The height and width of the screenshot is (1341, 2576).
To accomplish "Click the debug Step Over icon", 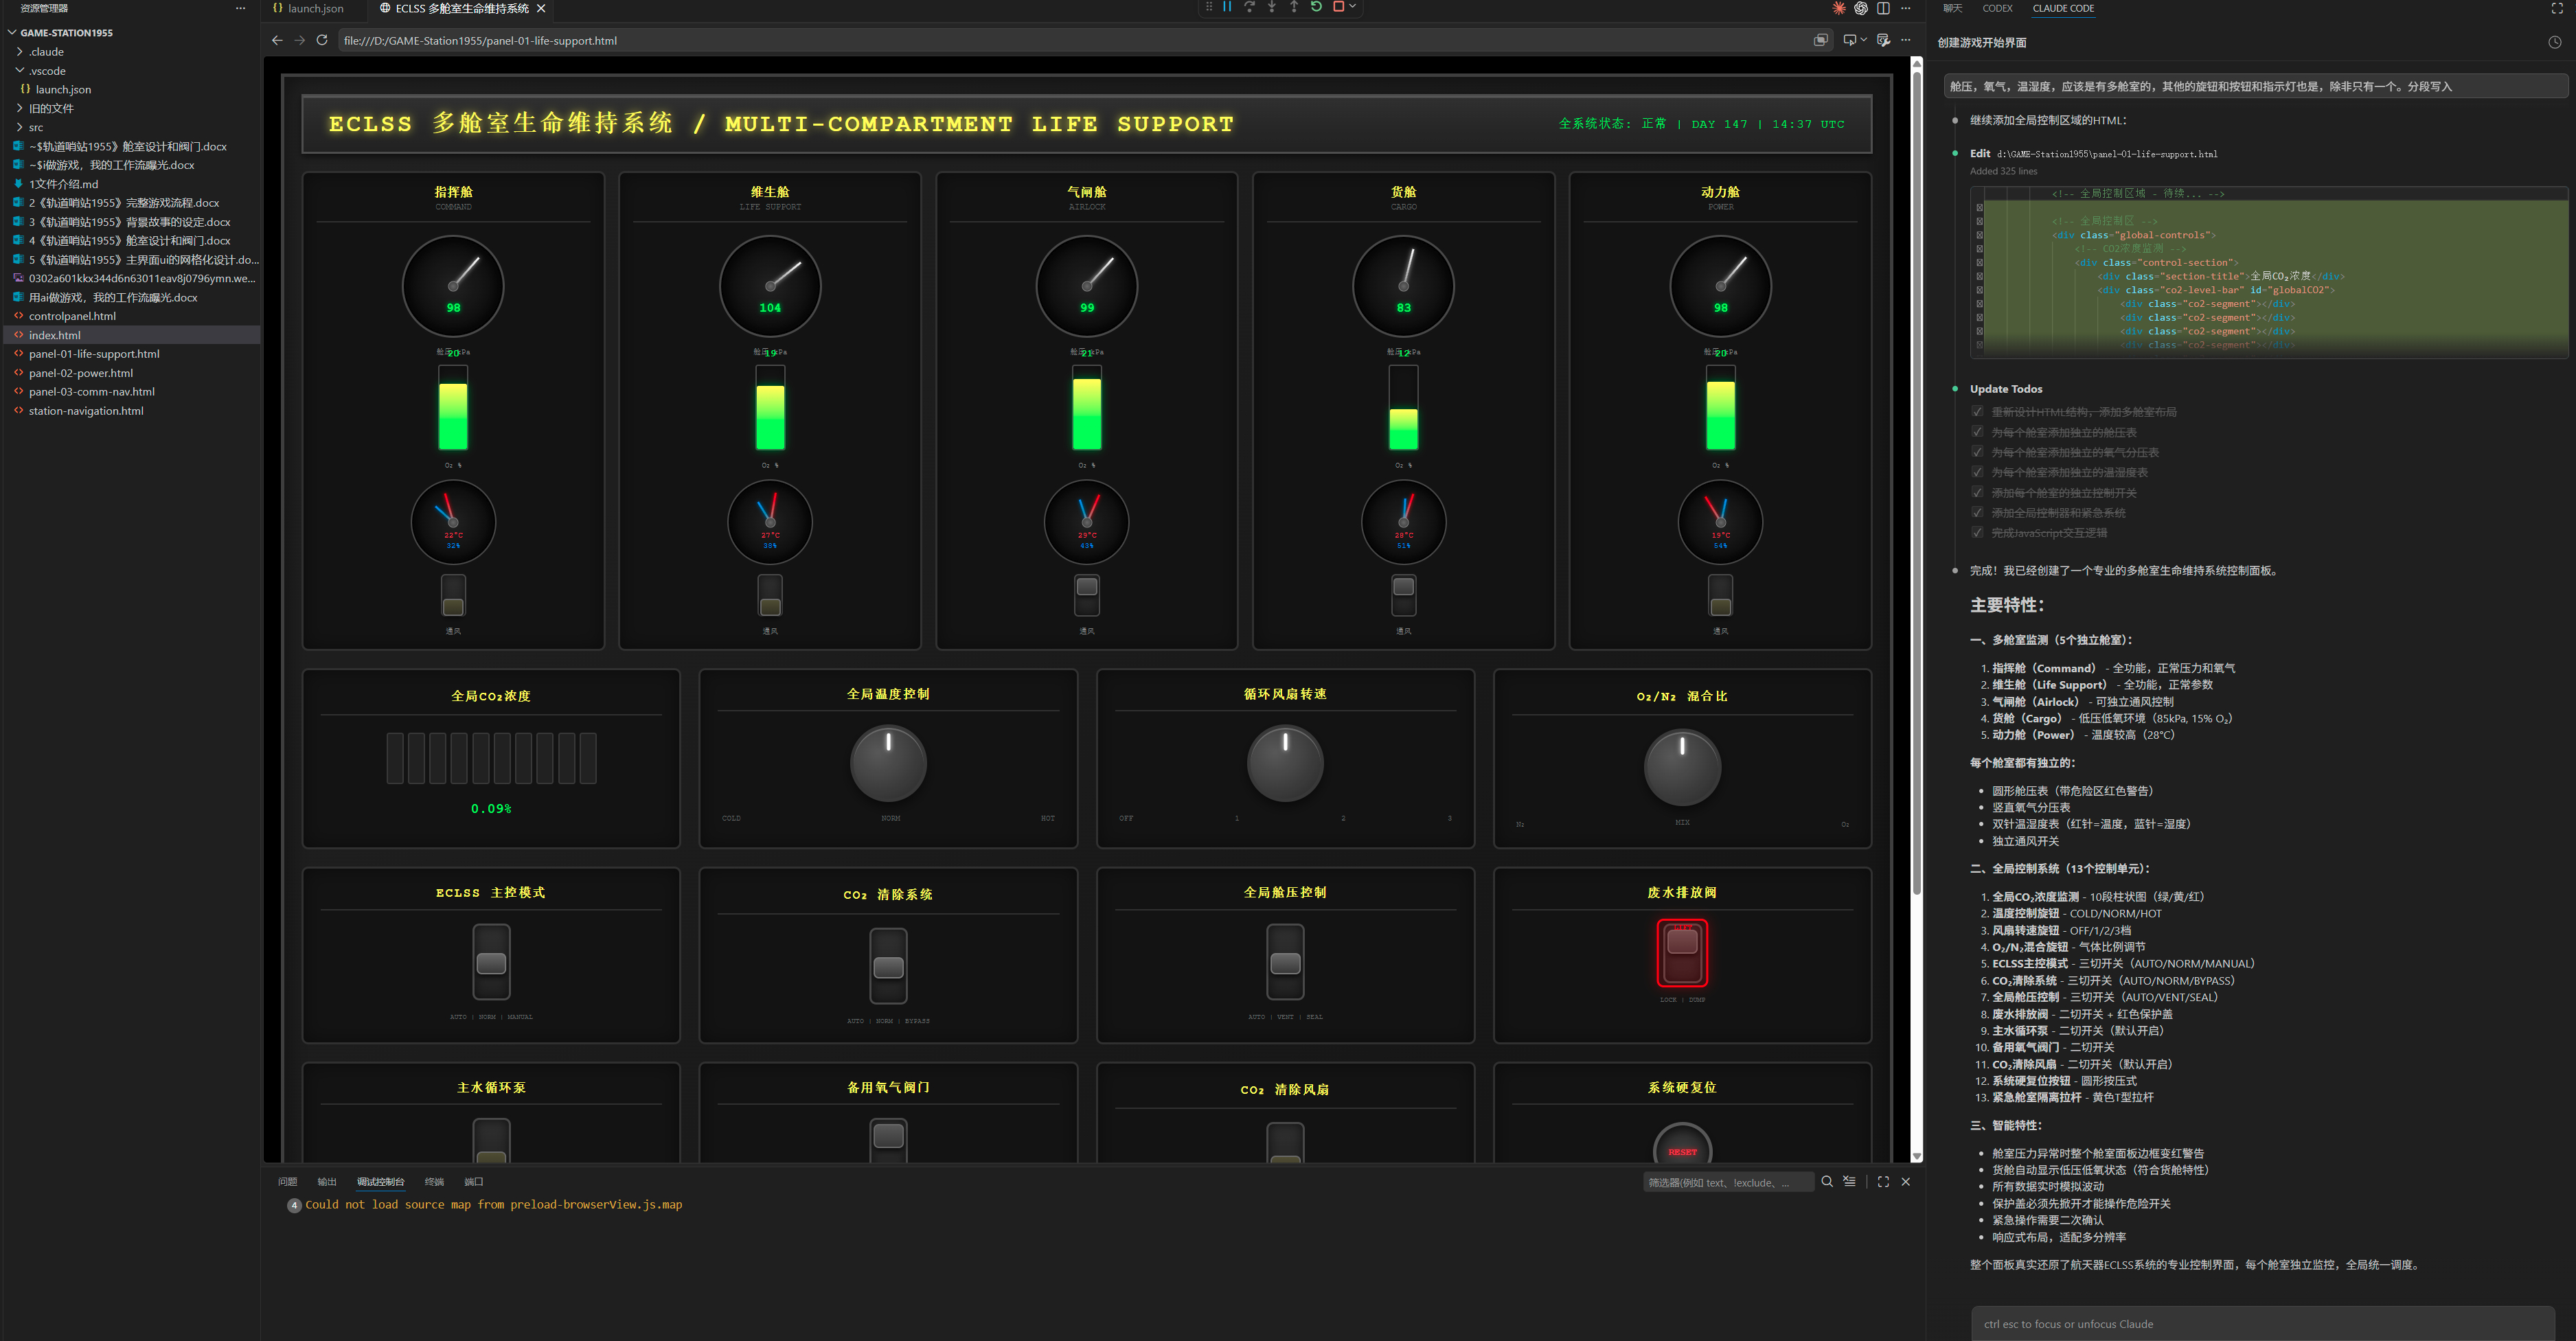I will click(x=1249, y=7).
